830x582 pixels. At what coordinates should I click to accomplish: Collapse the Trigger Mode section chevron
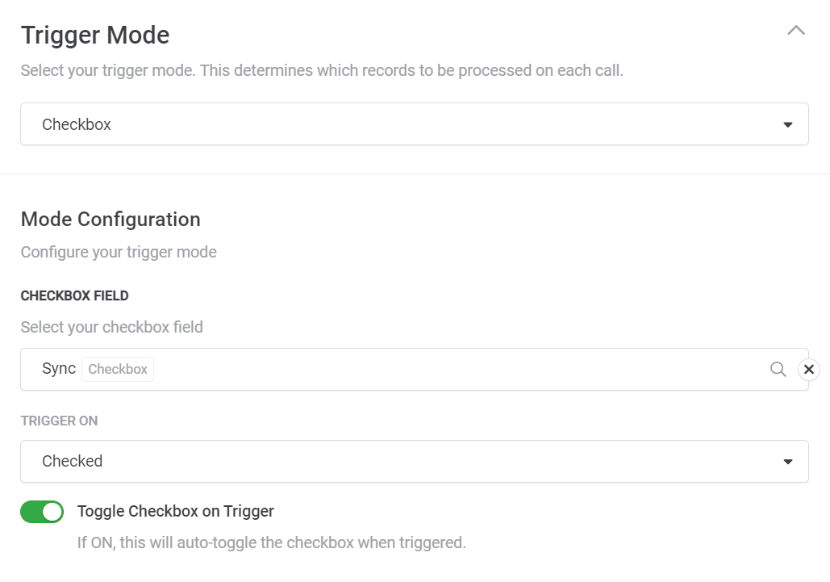(x=795, y=31)
